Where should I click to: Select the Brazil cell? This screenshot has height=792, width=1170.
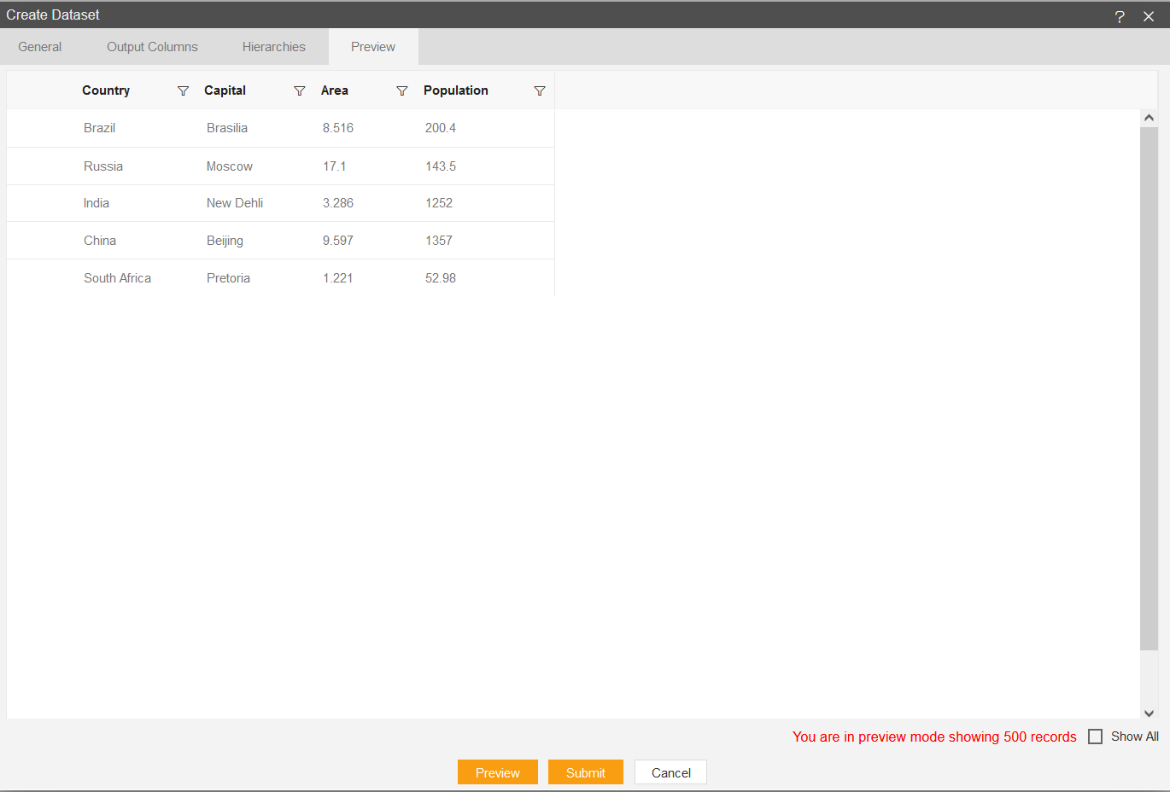(99, 128)
